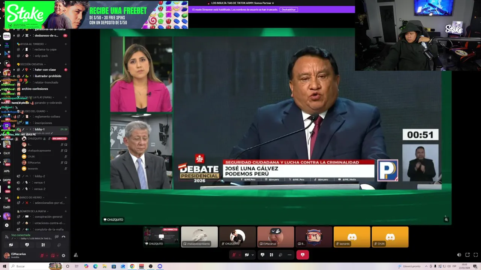Open the DAYM server
This screenshot has width=481, height=270.
[6, 180]
